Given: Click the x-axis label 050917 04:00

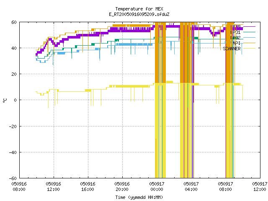Looking at the screenshot, I should click(x=191, y=187).
